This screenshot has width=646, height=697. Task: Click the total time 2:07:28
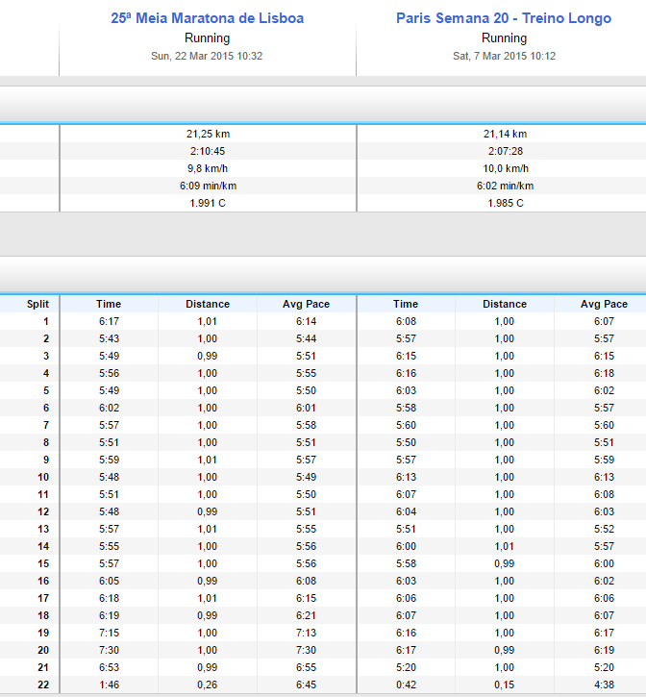(506, 151)
